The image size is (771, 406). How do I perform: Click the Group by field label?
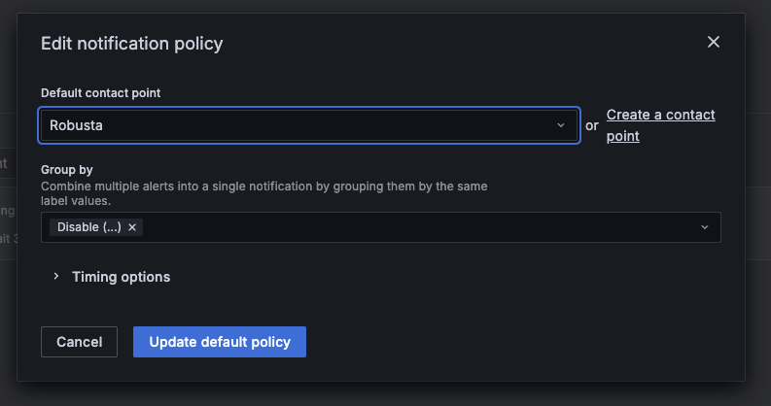point(67,169)
